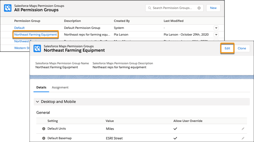254x142 pixels.
Task: Click the Clone button
Action: click(x=242, y=48)
